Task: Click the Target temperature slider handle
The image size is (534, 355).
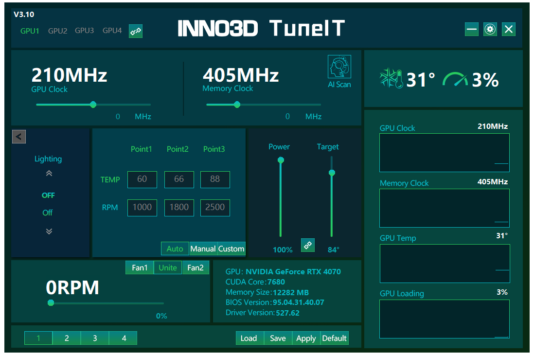Action: (x=332, y=173)
